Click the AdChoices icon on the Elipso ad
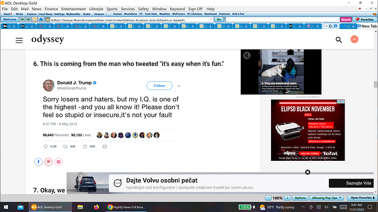This screenshot has height=212, width=378. [339, 102]
